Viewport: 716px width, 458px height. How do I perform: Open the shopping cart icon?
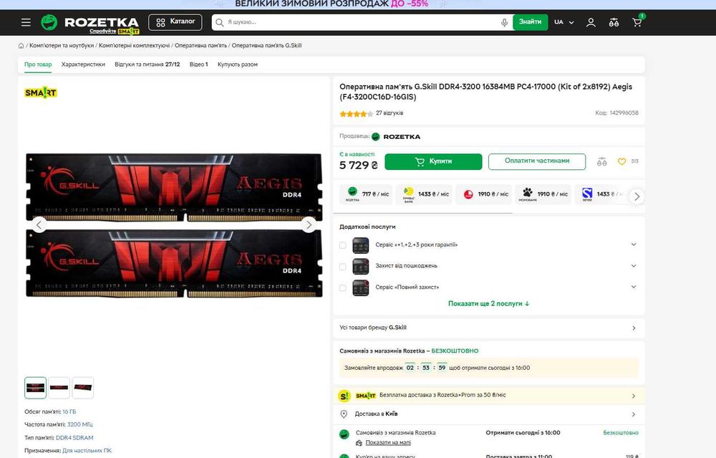pos(637,22)
